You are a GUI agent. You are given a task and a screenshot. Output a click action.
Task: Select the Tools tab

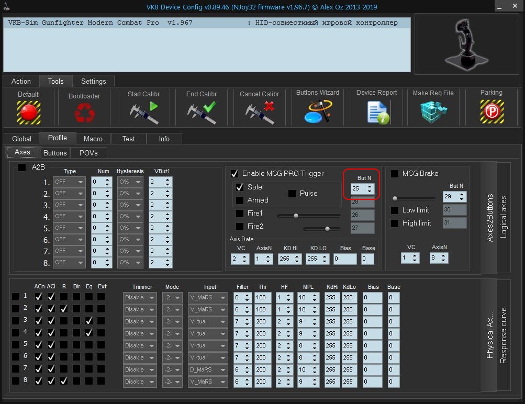coord(56,81)
